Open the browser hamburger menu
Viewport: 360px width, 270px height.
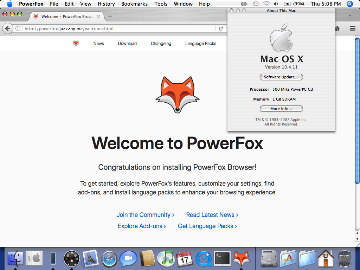352,28
